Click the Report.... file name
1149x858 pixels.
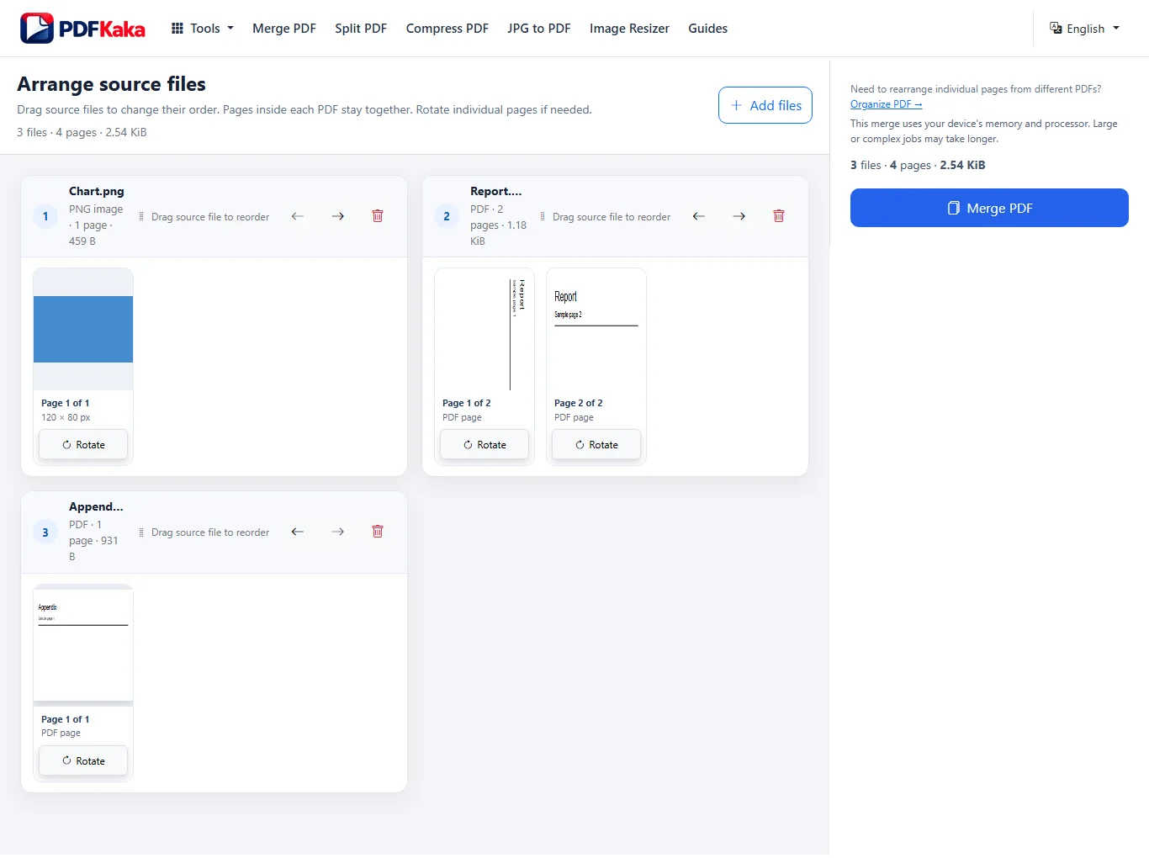[x=496, y=192]
